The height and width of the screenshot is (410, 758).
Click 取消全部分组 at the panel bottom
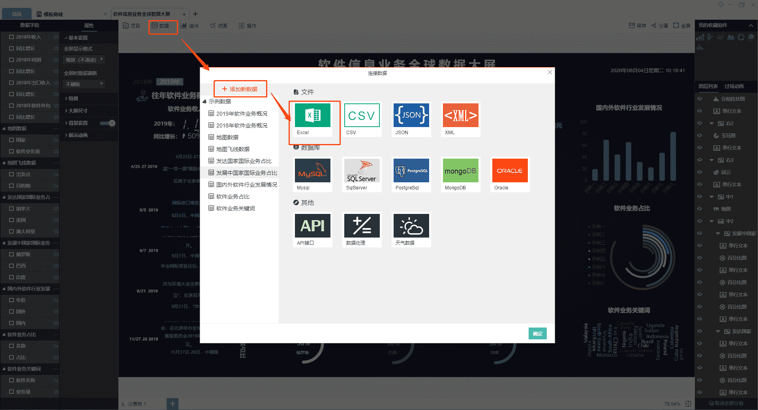pyautogui.click(x=726, y=403)
